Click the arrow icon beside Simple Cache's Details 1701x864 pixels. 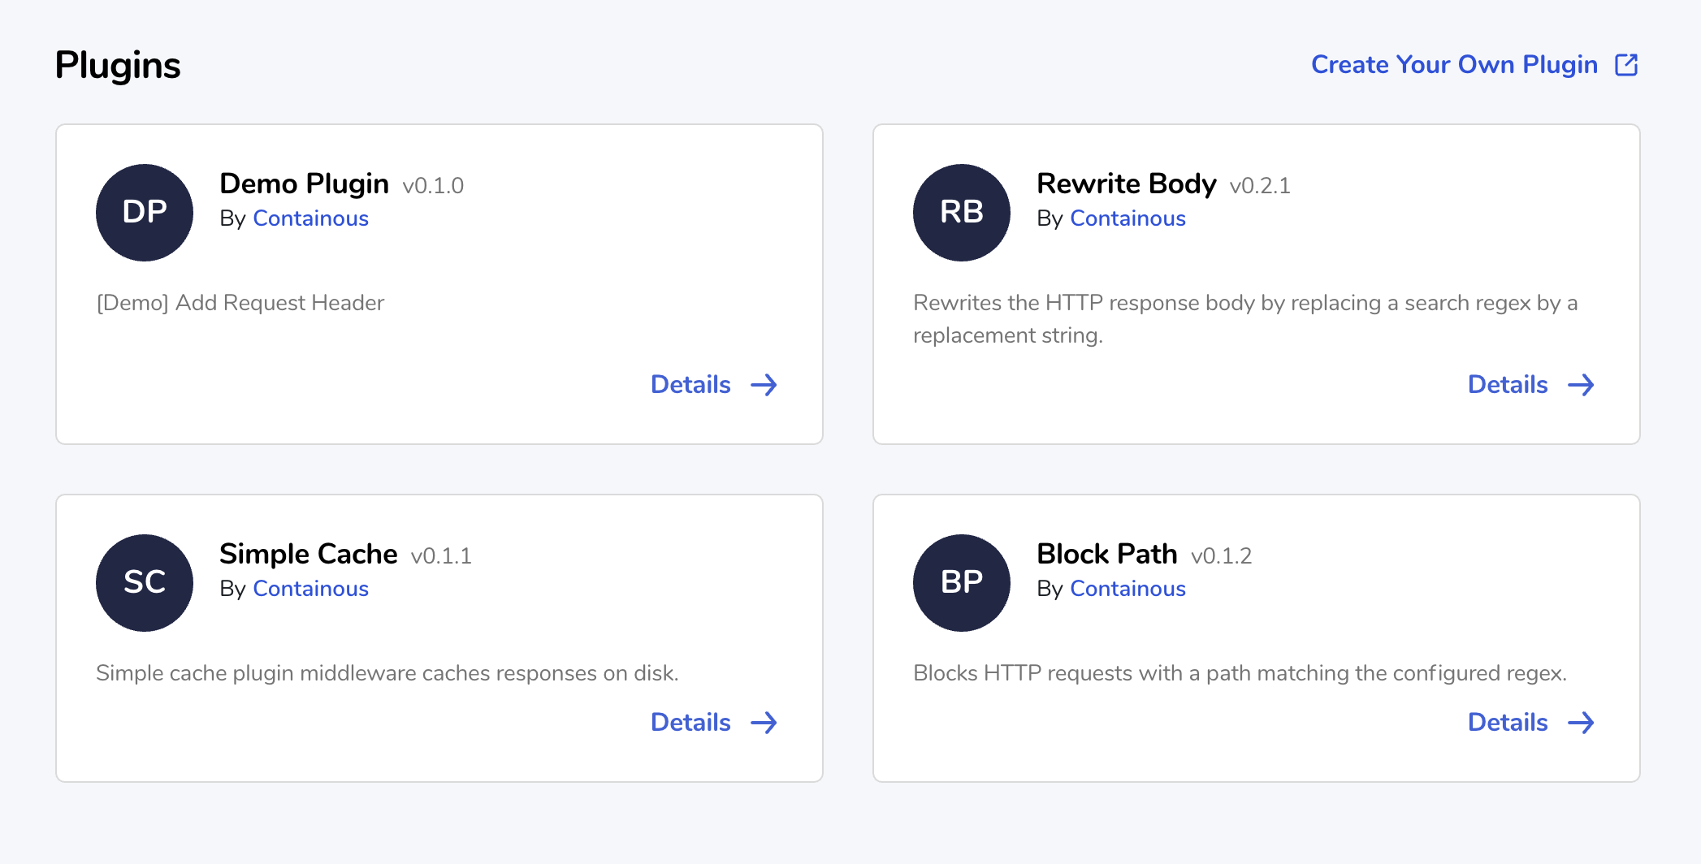(764, 723)
